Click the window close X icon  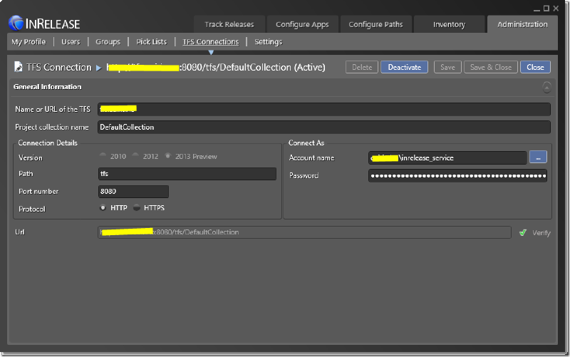556,9
